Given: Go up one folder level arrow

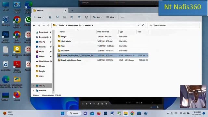Looking at the screenshot, I should point(48,25).
